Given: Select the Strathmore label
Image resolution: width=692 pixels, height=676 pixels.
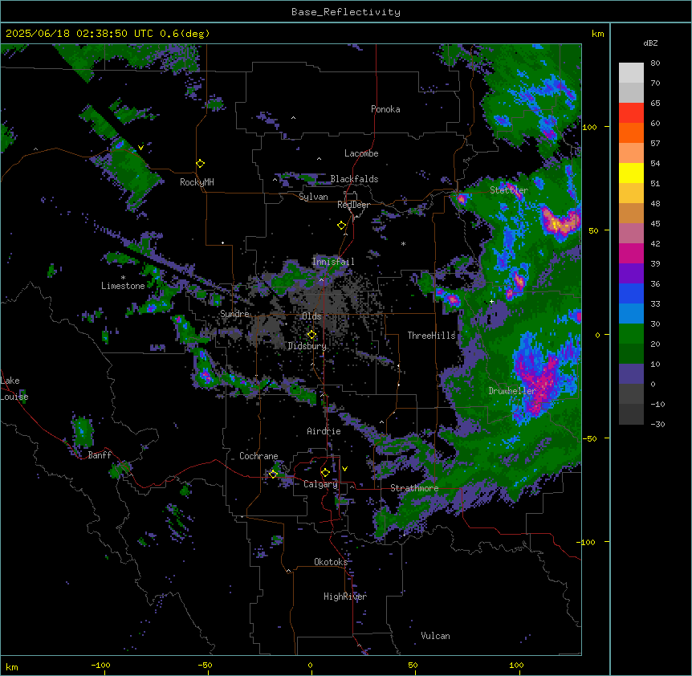Looking at the screenshot, I should [x=414, y=488].
